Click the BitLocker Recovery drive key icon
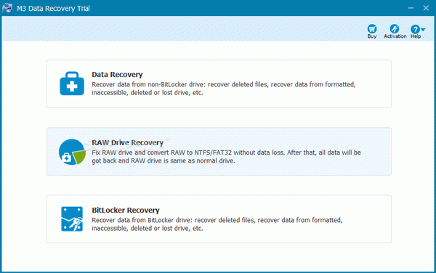 72,219
